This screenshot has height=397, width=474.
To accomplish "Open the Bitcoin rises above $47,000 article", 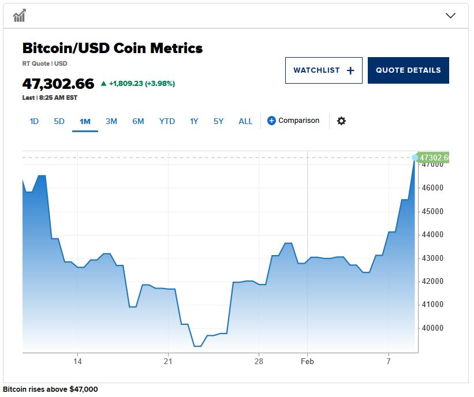I will click(x=50, y=389).
